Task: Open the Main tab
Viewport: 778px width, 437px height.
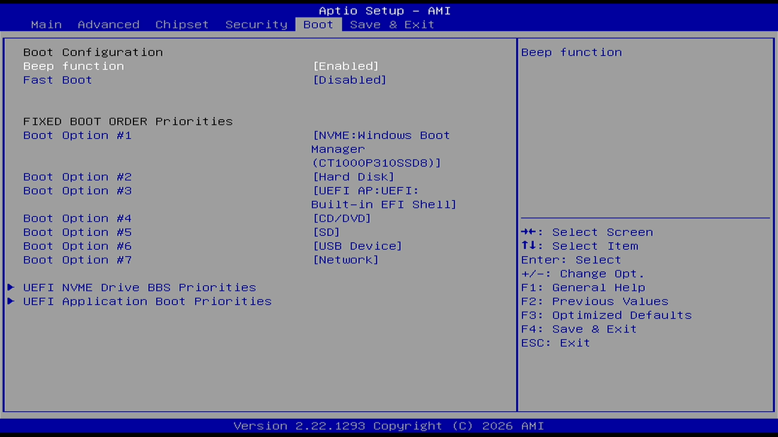Action: [46, 25]
